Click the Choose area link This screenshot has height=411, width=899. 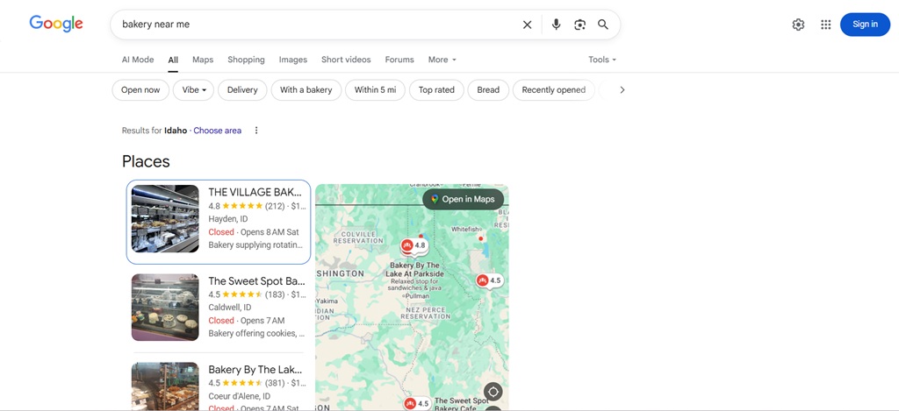point(217,131)
